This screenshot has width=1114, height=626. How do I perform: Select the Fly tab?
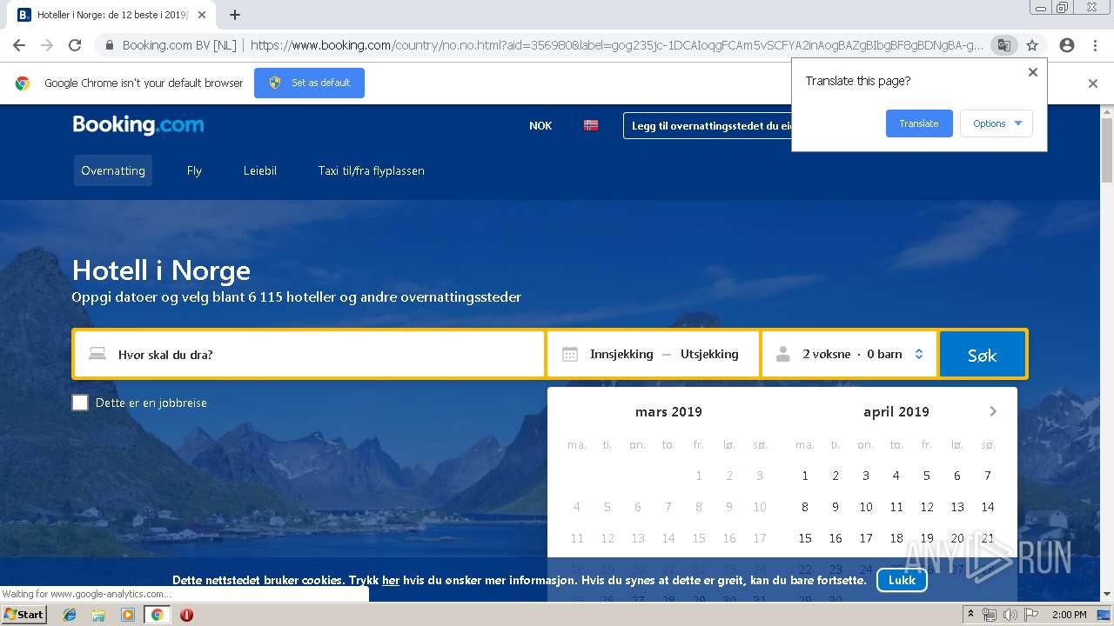click(194, 170)
